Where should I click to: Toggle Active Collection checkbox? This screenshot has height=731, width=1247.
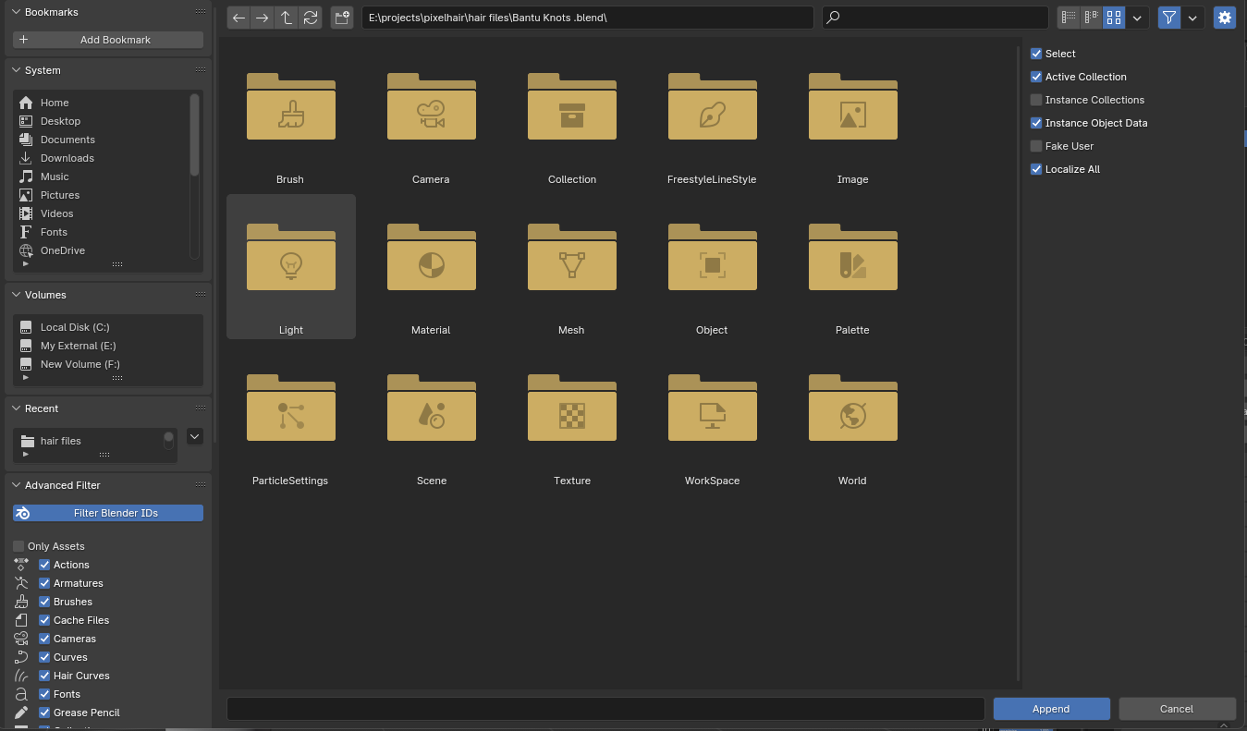tap(1036, 77)
